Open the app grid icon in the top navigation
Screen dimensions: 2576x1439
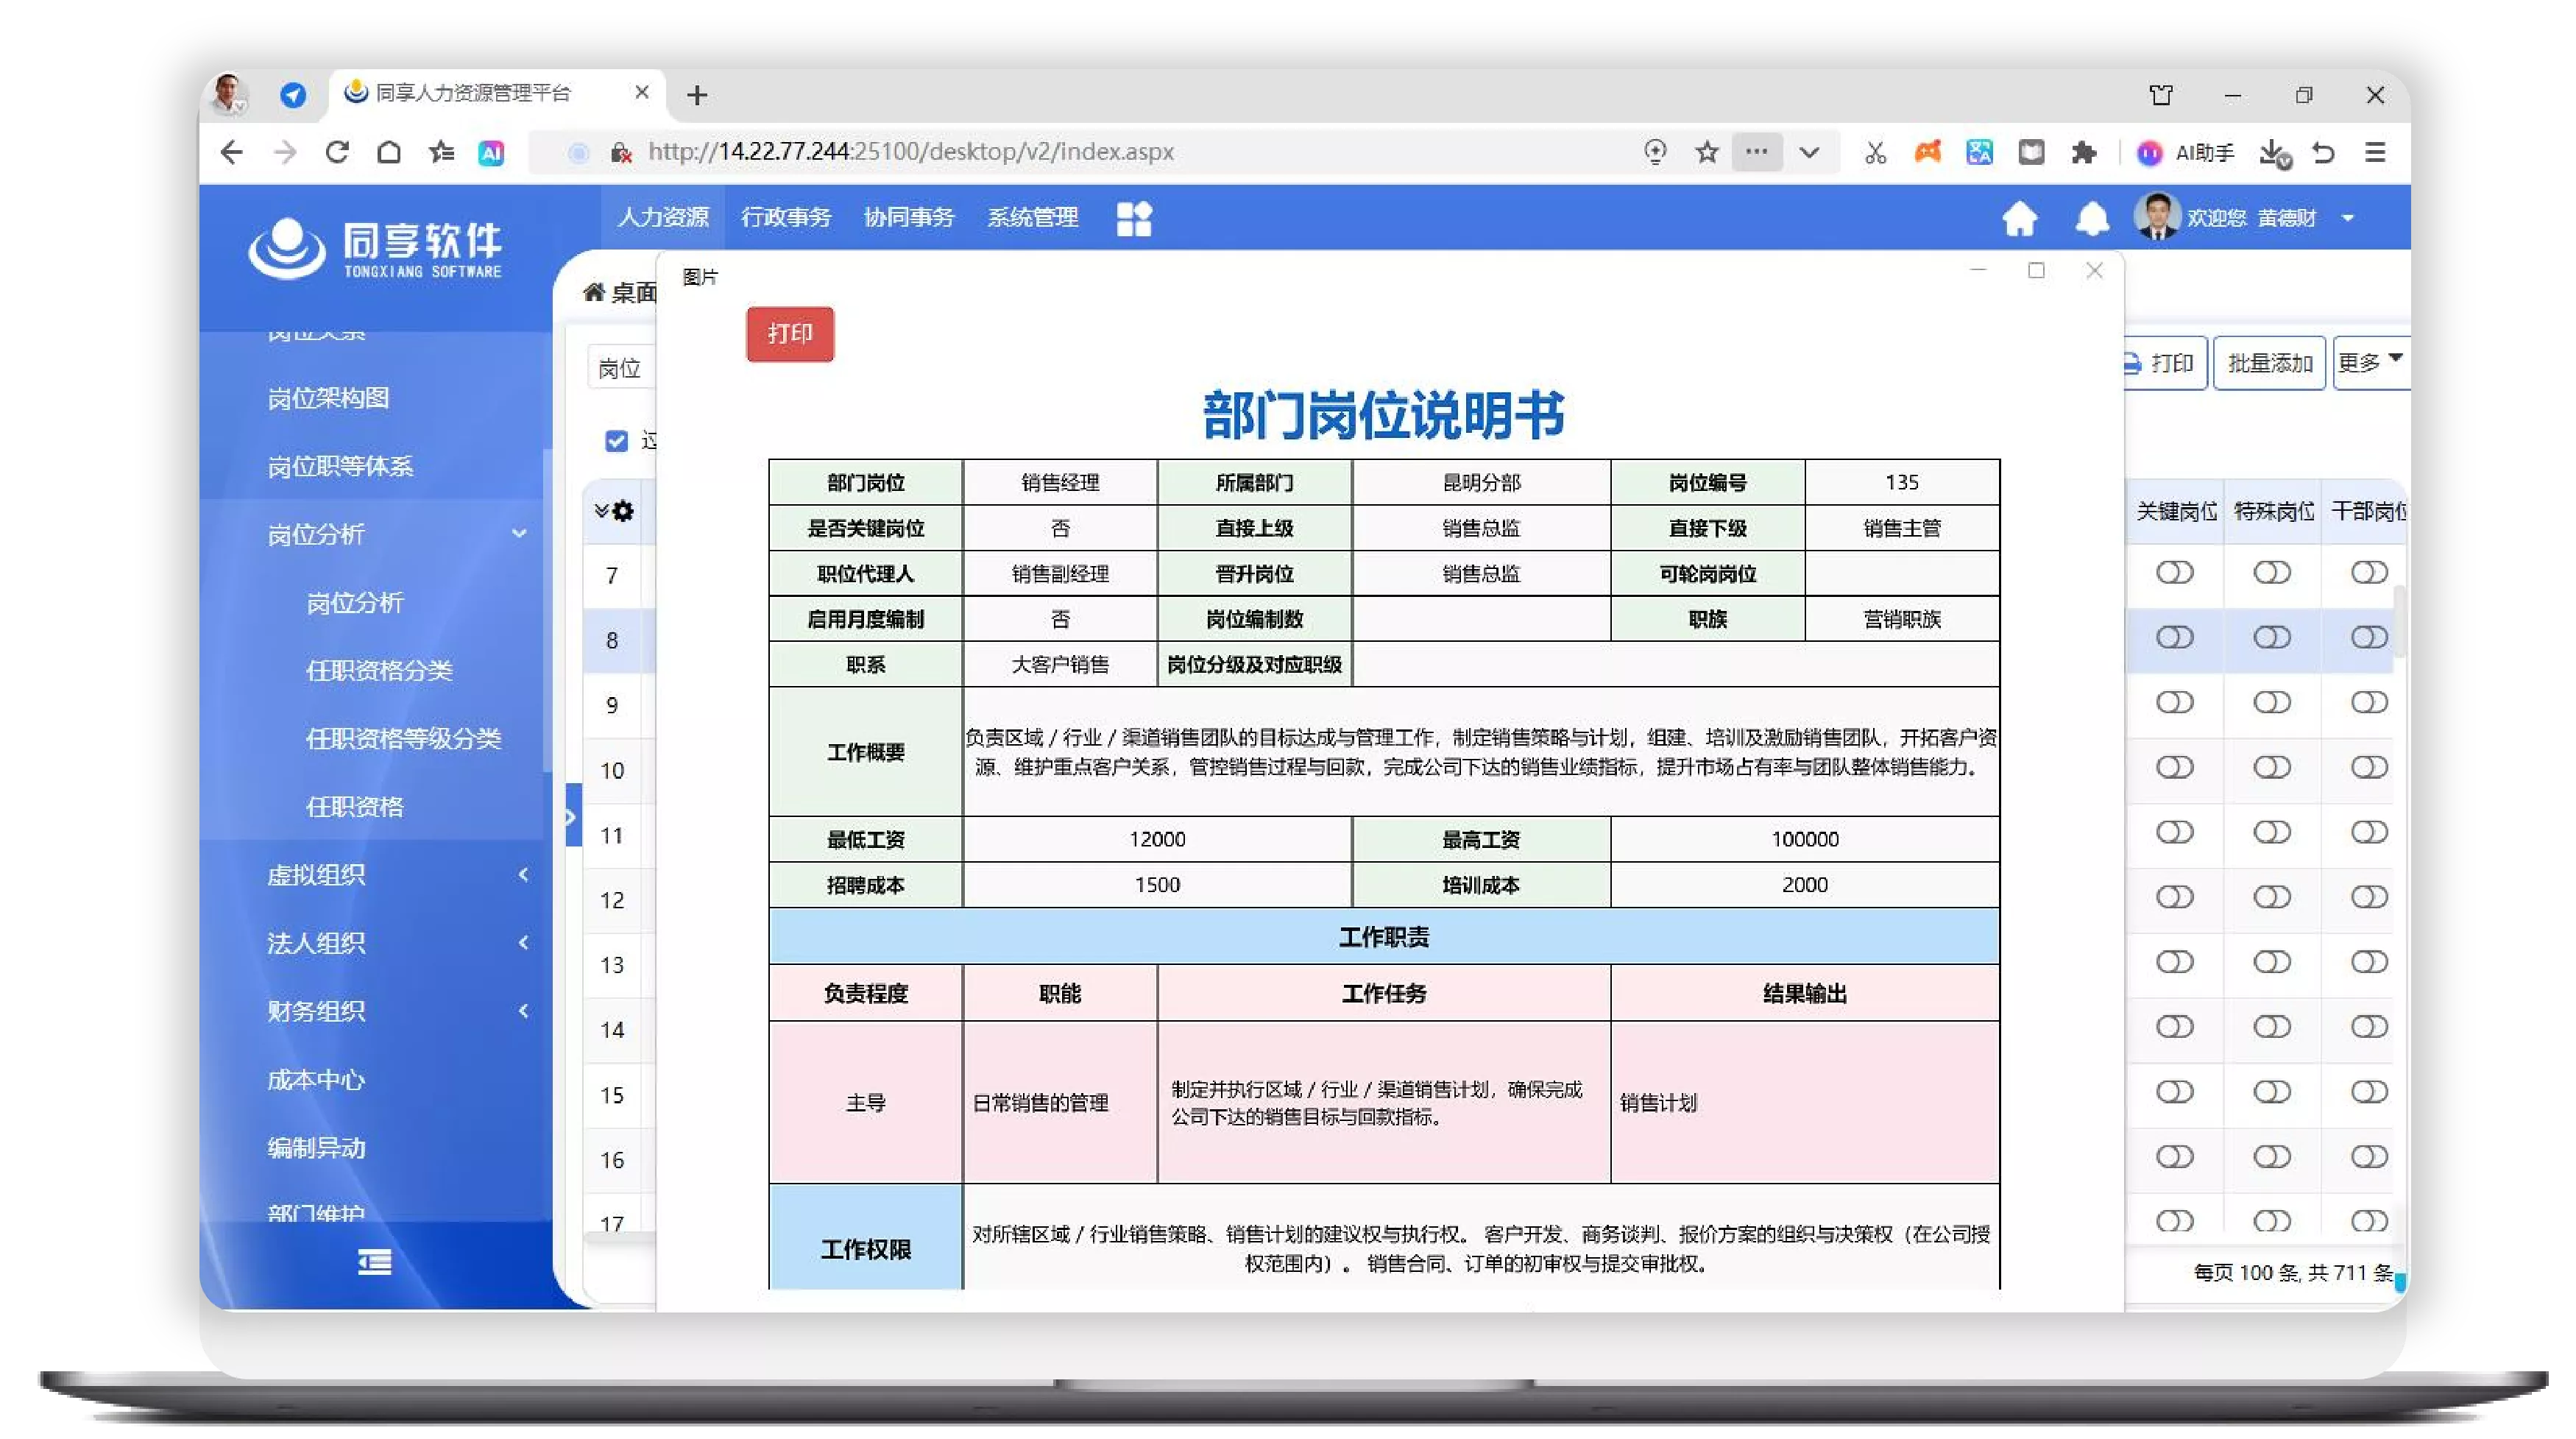[x=1134, y=218]
